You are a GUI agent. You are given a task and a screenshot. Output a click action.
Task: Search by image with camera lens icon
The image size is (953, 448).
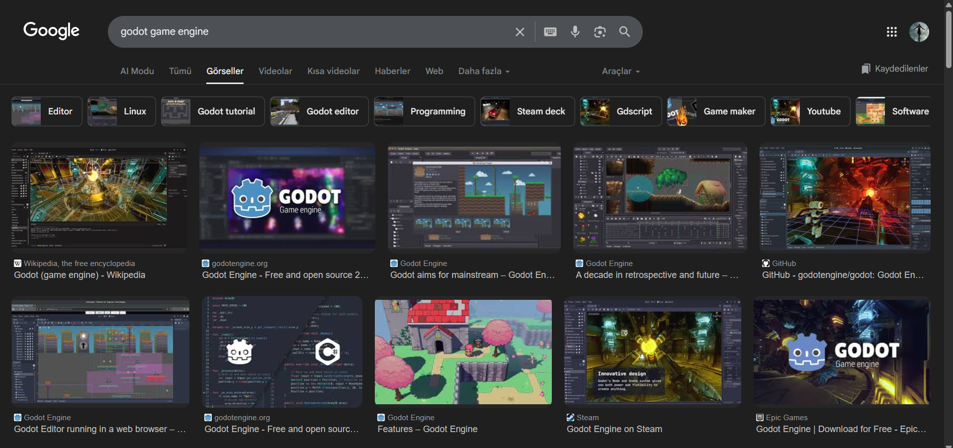(x=600, y=32)
